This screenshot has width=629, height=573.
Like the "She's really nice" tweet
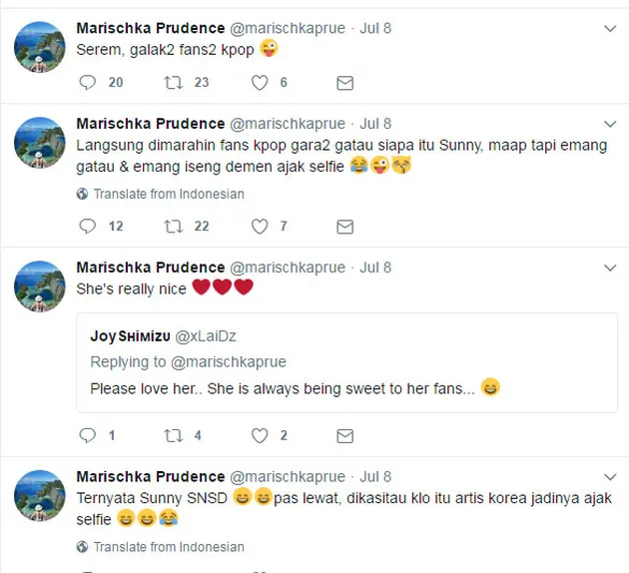260,435
